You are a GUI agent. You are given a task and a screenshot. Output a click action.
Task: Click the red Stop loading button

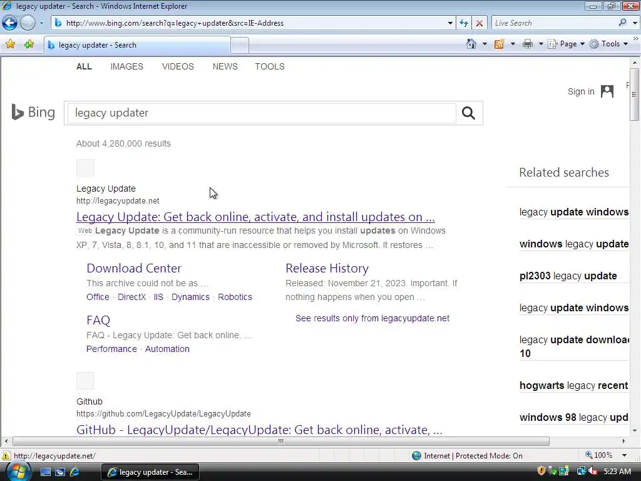click(479, 23)
